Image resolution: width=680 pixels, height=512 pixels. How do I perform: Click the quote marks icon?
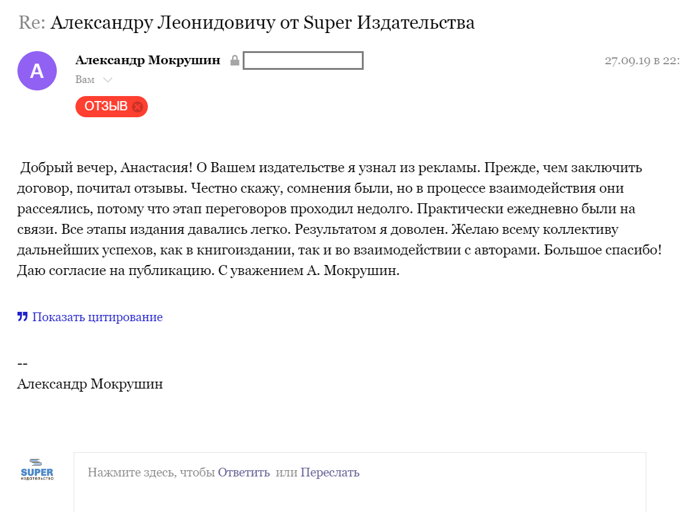(x=22, y=317)
